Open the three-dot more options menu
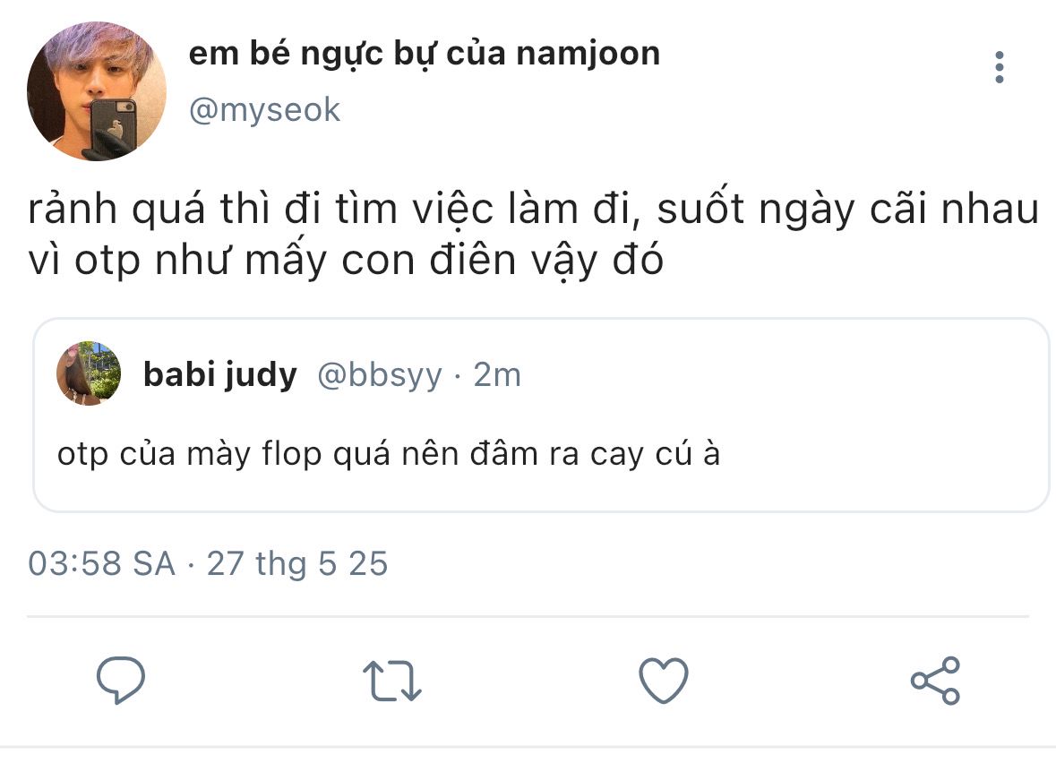The height and width of the screenshot is (763, 1056). (1000, 68)
